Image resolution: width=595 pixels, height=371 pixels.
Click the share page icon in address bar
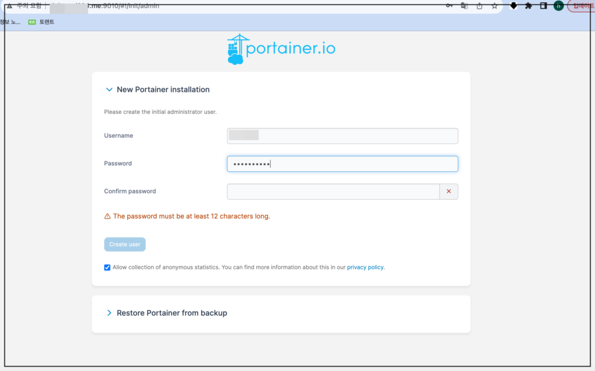[479, 6]
